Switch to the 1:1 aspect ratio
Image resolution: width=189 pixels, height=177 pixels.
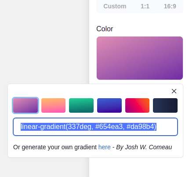pos(145,6)
